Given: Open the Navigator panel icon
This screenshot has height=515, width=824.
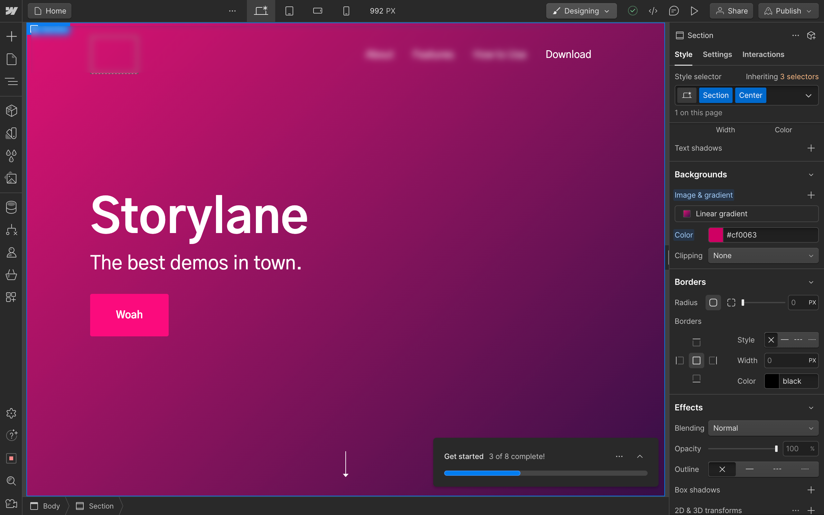Looking at the screenshot, I should pyautogui.click(x=11, y=82).
